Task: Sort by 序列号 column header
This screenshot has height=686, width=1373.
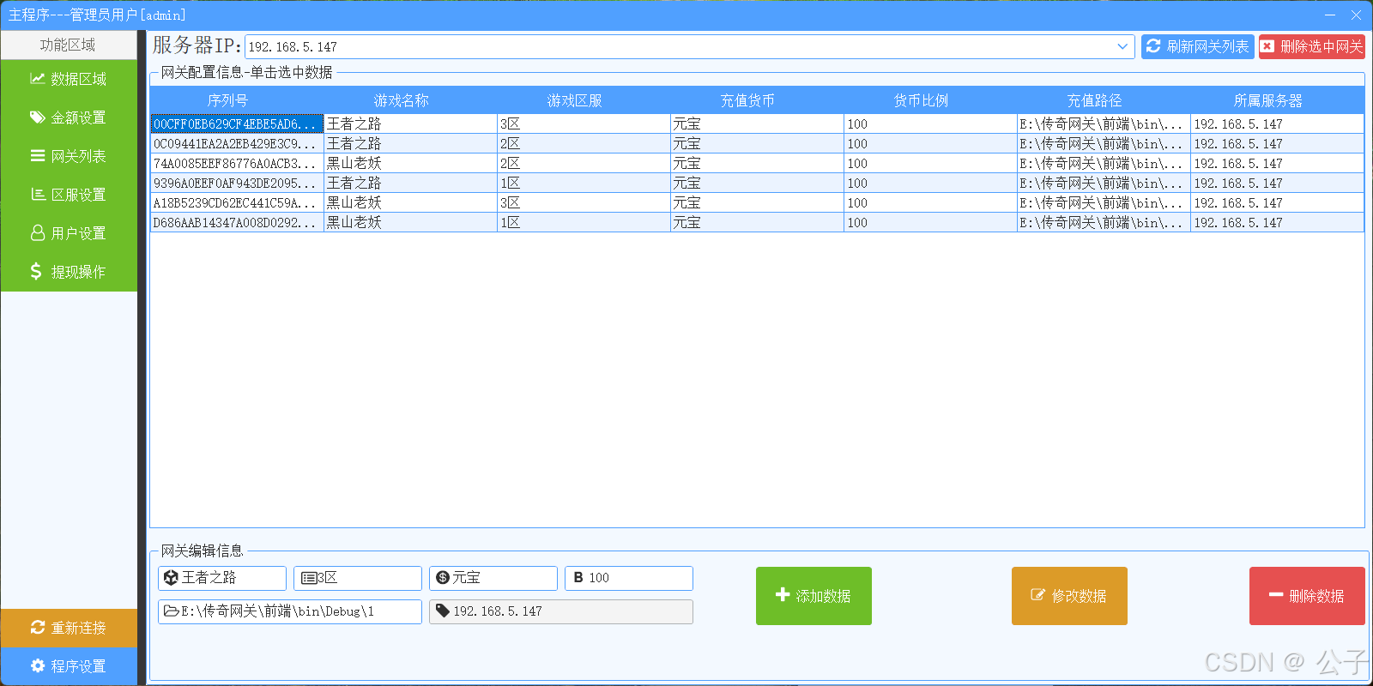Action: click(227, 100)
